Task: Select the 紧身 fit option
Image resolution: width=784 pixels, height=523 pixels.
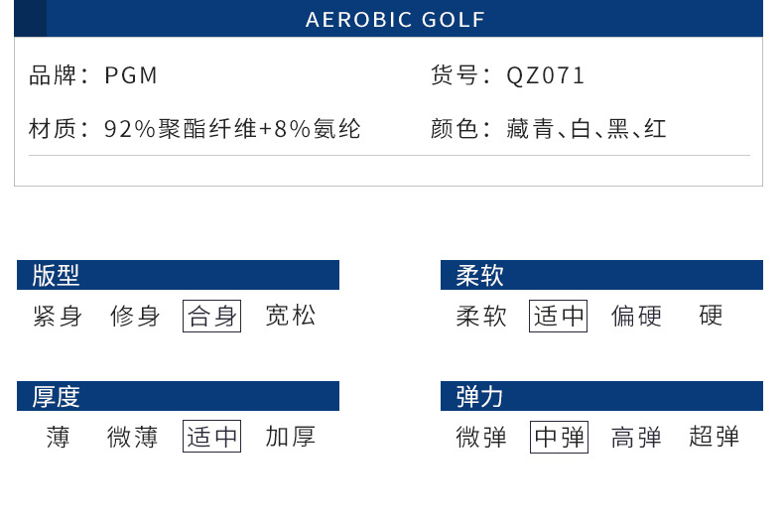Action: tap(58, 317)
